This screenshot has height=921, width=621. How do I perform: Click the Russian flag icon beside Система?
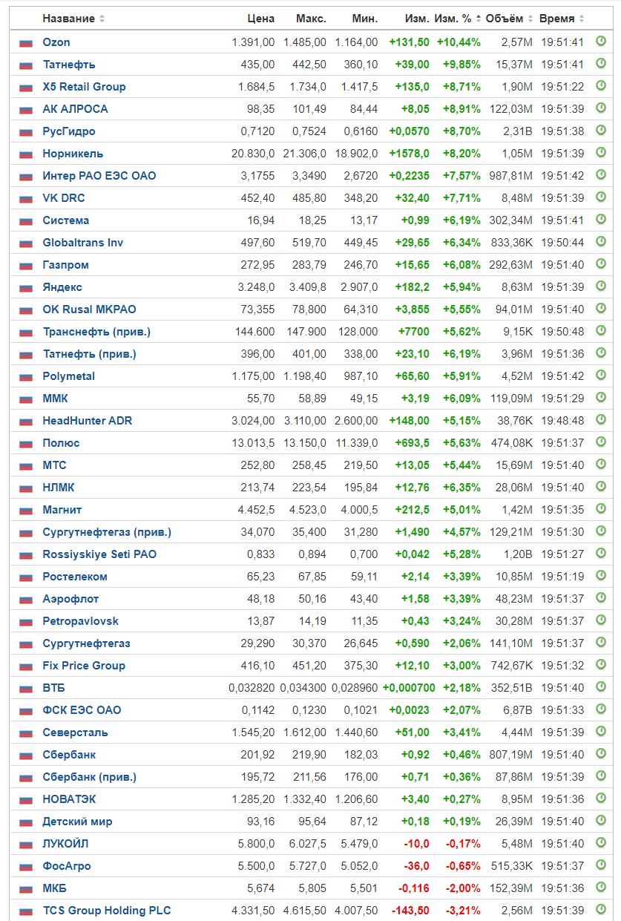(x=26, y=221)
